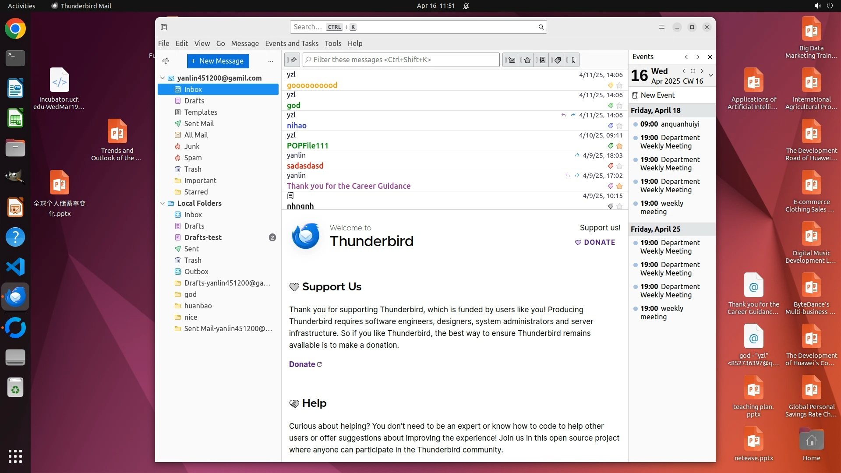The width and height of the screenshot is (841, 473).
Task: Pin the quick filter bar settings
Action: pos(293,60)
